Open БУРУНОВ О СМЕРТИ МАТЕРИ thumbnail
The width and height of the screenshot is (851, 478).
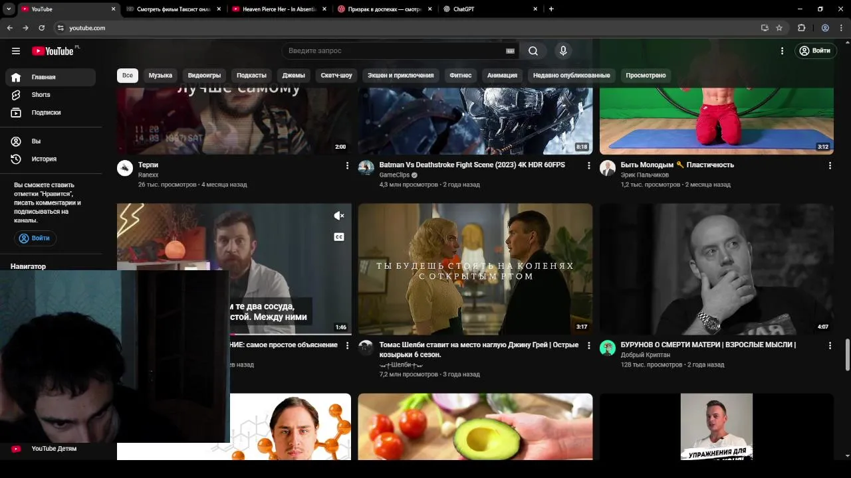click(717, 269)
